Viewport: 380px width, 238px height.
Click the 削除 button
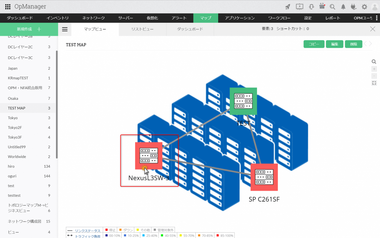pyautogui.click(x=354, y=44)
